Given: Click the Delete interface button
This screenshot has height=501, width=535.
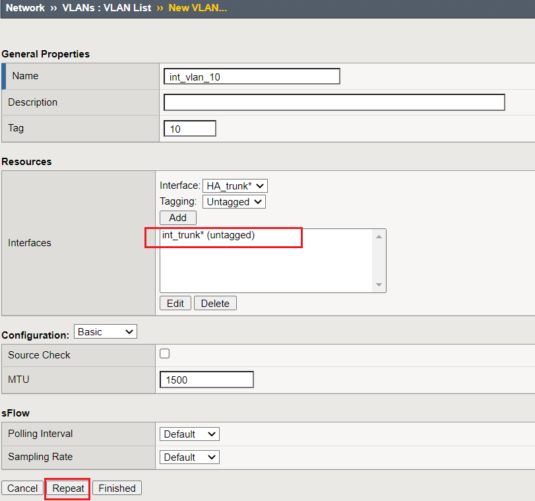Looking at the screenshot, I should (x=215, y=303).
